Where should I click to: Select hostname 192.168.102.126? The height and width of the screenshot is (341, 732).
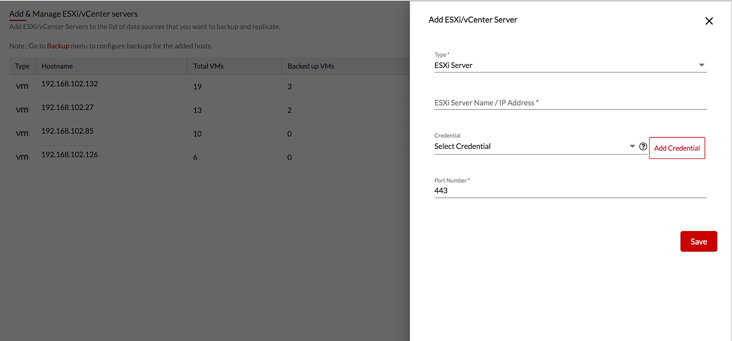pos(70,155)
